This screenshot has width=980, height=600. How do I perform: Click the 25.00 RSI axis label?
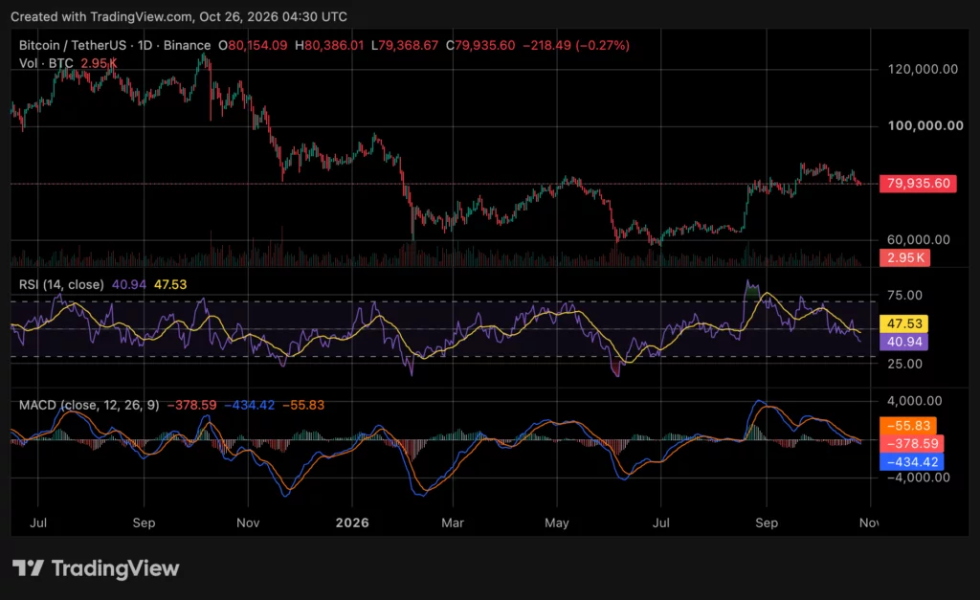(905, 364)
